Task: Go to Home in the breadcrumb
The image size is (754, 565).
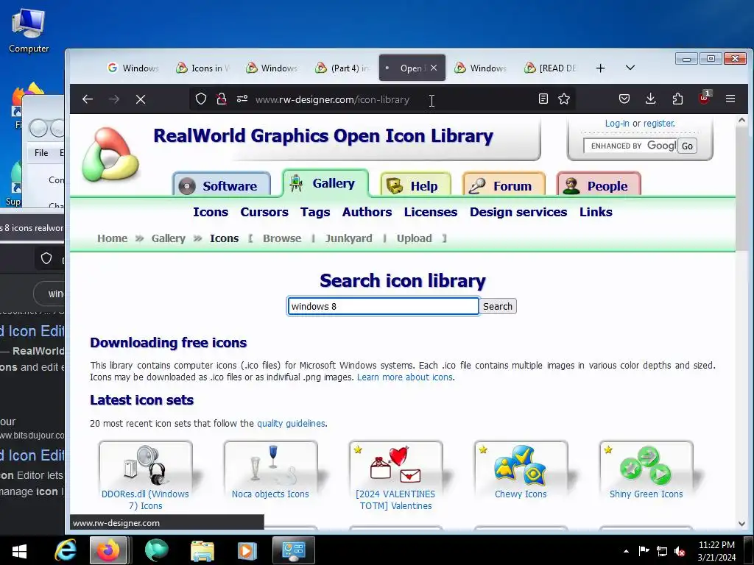Action: (113, 238)
